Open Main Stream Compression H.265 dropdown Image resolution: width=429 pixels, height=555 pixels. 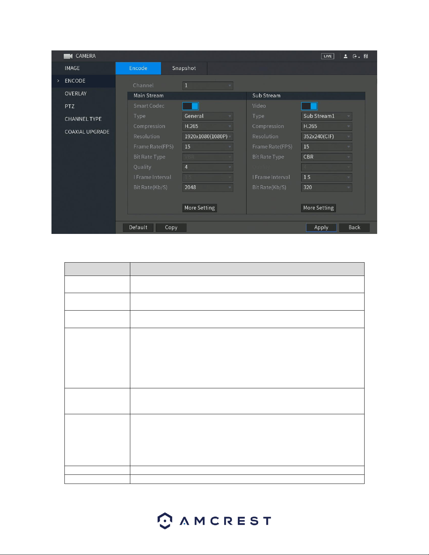point(208,126)
